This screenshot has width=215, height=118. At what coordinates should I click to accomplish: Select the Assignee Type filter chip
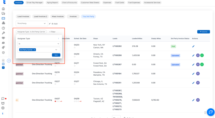tap(31, 32)
